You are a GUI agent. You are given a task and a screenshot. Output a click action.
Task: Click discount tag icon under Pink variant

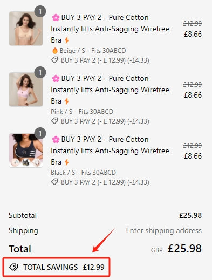tap(54, 121)
